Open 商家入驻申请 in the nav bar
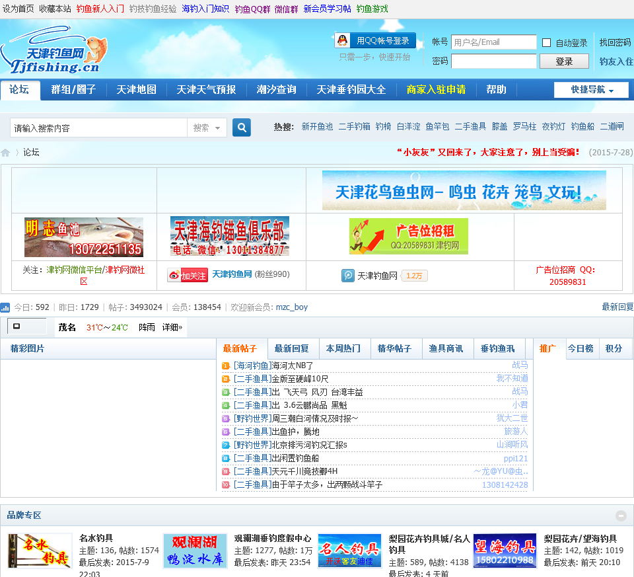Screen dimensions: 634x577 point(436,90)
